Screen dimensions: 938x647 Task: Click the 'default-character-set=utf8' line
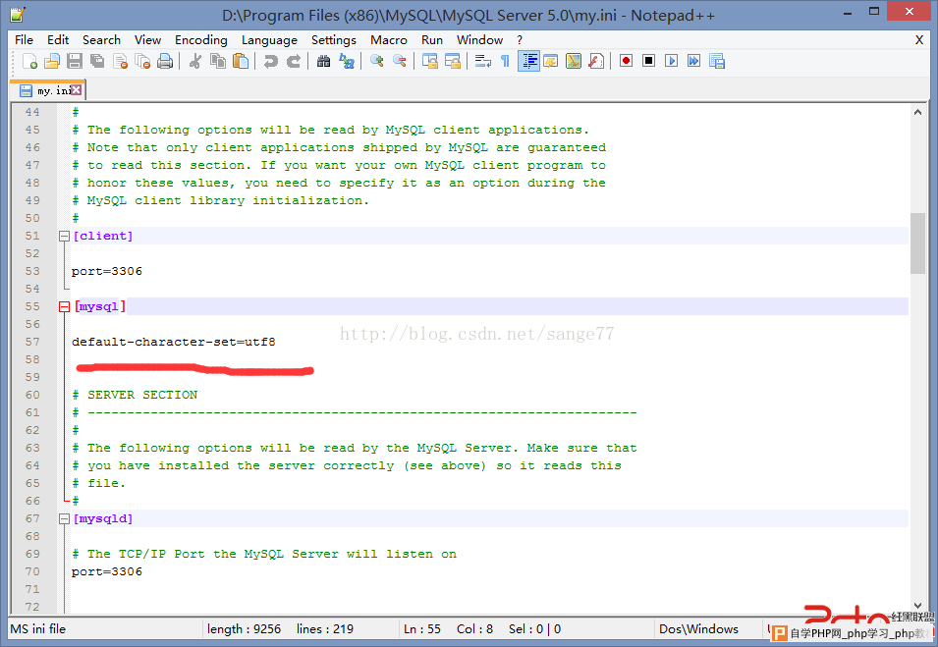click(174, 342)
